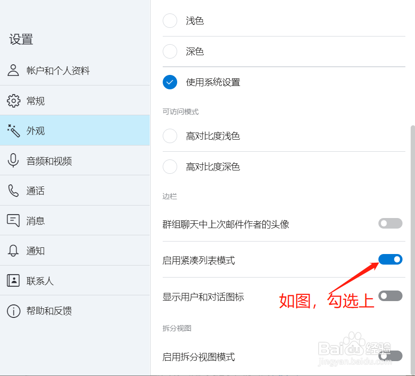Click the vertical scrollbar of the settings pane
415x376 pixels.
pos(413,250)
